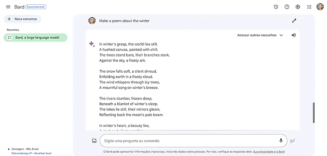
Task: Click the upload image icon
Action: [94, 141]
